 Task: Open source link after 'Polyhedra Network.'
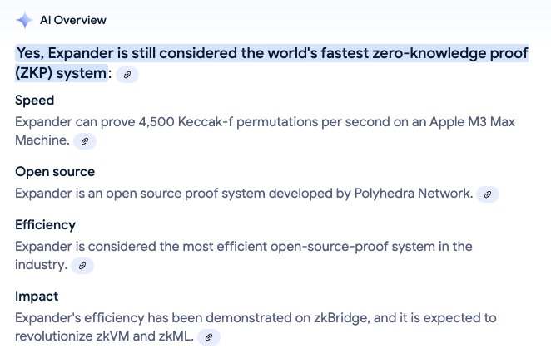[x=488, y=194]
